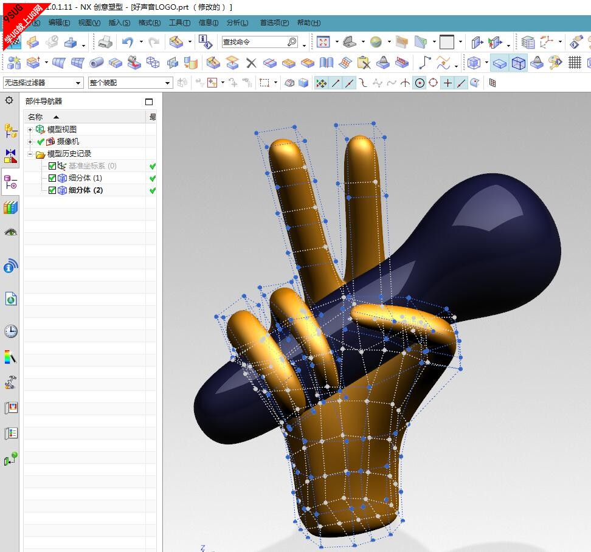The image size is (591, 552).
Task: Click the paint bucket fill icon
Action: tap(134, 63)
